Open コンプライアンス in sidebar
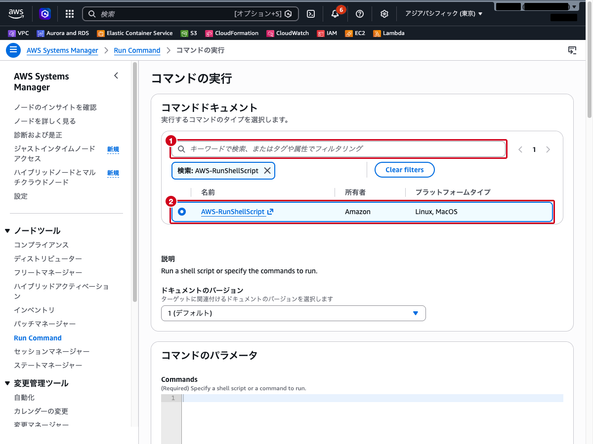Image resolution: width=593 pixels, height=444 pixels. (x=42, y=245)
